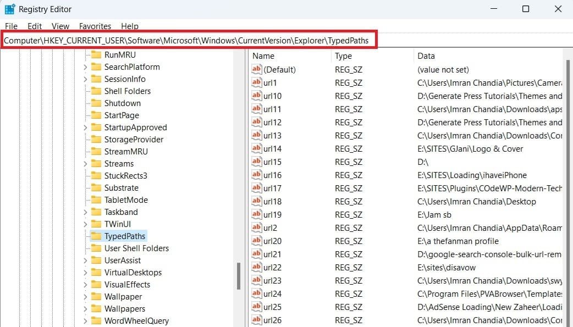The height and width of the screenshot is (327, 573).
Task: Click the RunMRU folder icon
Action: tap(96, 55)
